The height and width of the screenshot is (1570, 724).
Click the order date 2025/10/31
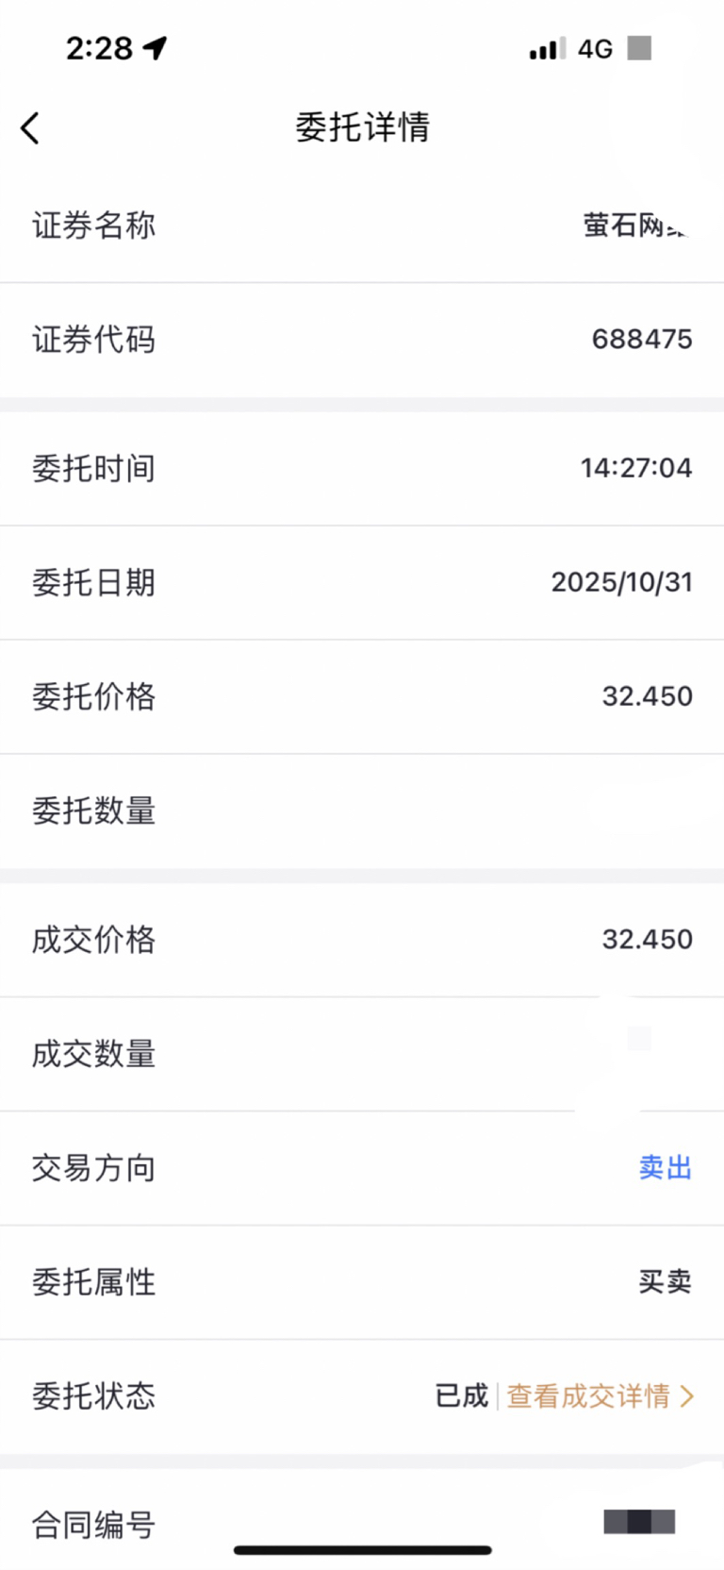point(622,582)
